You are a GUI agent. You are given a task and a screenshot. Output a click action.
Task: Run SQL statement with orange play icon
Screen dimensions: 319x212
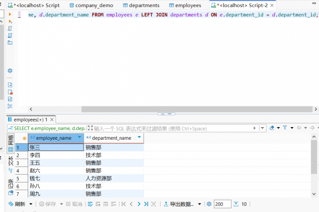(10, 14)
